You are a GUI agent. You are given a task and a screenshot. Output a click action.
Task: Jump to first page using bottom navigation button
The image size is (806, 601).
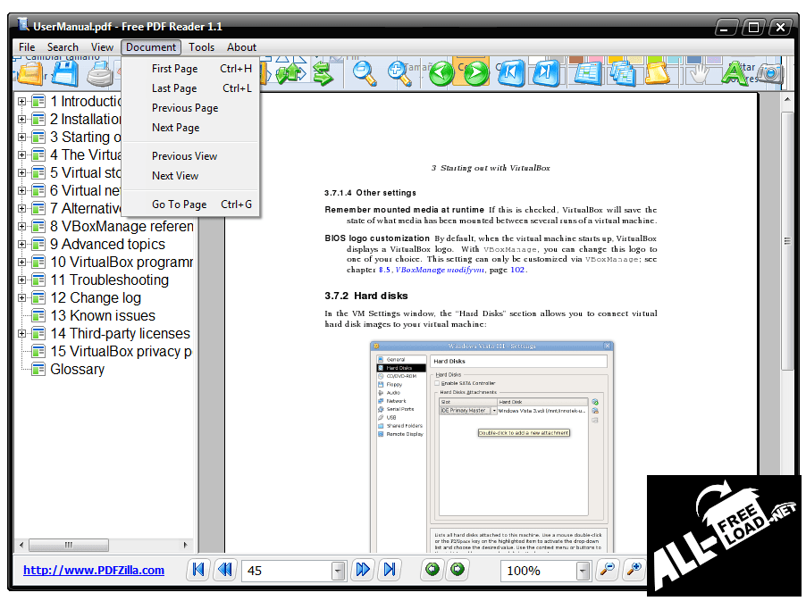coord(199,570)
